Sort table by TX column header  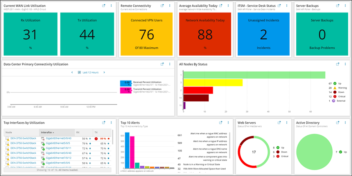[x=102, y=133]
